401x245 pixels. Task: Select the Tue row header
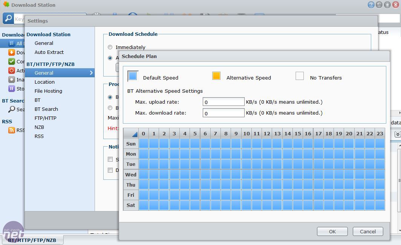coord(131,164)
